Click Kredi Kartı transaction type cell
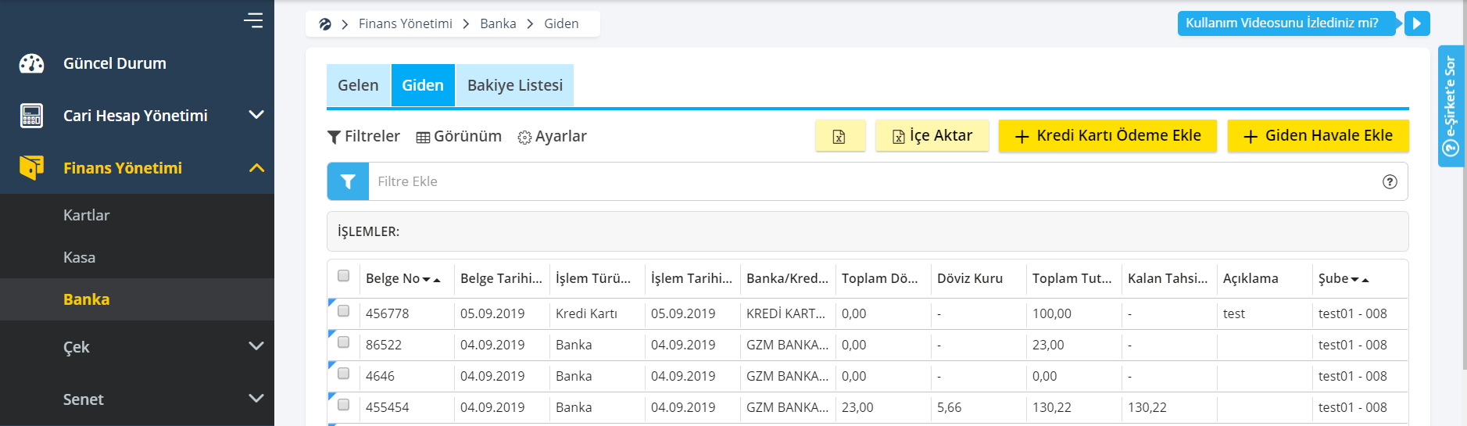This screenshot has height=426, width=1467. (x=586, y=313)
